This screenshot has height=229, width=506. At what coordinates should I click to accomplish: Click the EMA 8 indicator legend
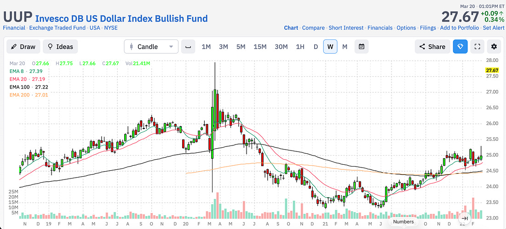(x=26, y=71)
